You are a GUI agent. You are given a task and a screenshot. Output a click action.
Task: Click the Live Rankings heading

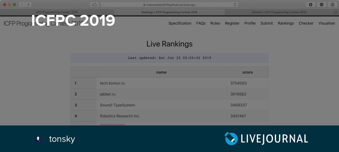pos(169,44)
